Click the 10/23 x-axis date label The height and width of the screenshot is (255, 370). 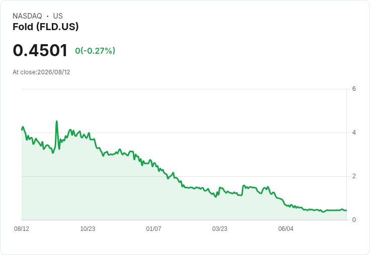pos(87,228)
